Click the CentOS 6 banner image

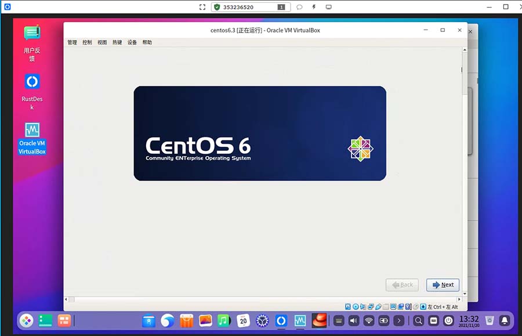260,133
